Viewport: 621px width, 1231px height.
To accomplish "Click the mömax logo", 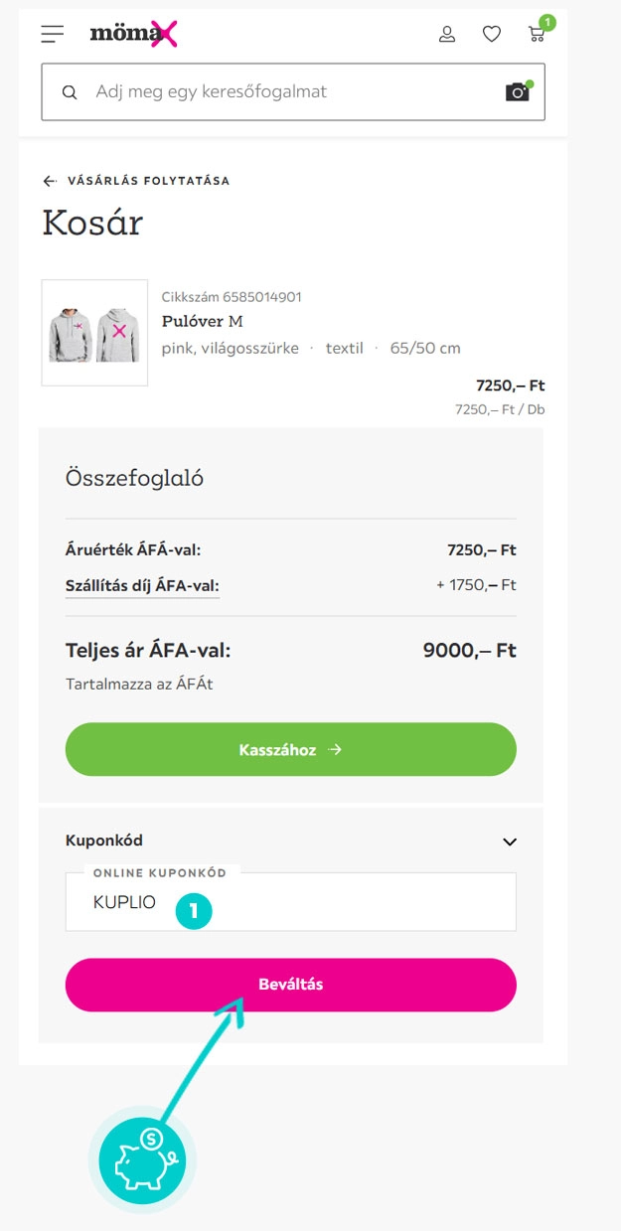I will coord(133,35).
